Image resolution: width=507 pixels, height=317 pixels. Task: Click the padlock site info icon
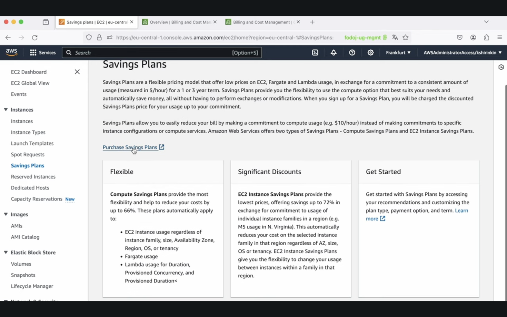(99, 38)
